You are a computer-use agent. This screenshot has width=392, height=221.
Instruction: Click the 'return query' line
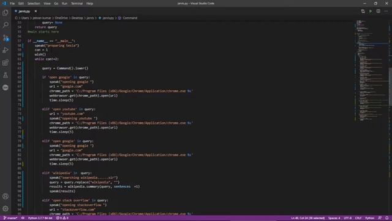tap(46, 27)
